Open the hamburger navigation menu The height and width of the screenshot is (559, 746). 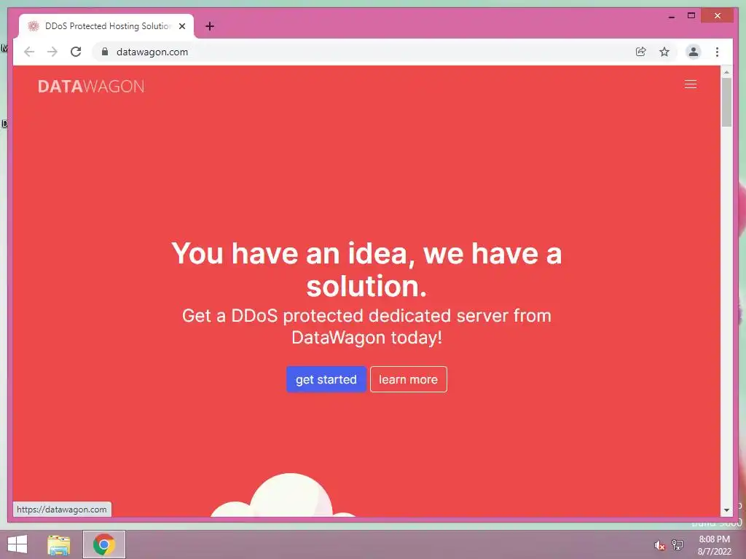[691, 84]
